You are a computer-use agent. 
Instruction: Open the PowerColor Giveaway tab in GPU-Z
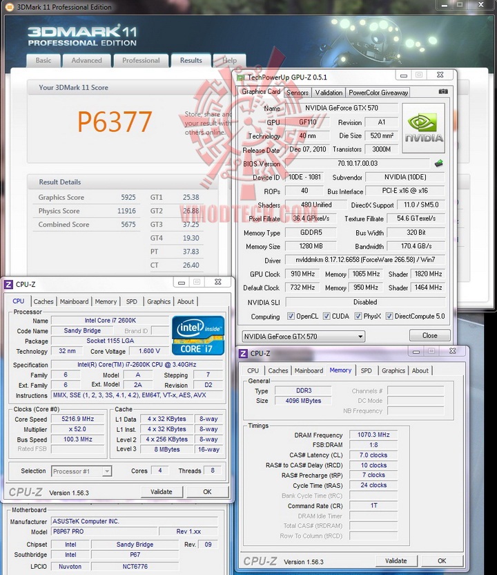pyautogui.click(x=378, y=93)
